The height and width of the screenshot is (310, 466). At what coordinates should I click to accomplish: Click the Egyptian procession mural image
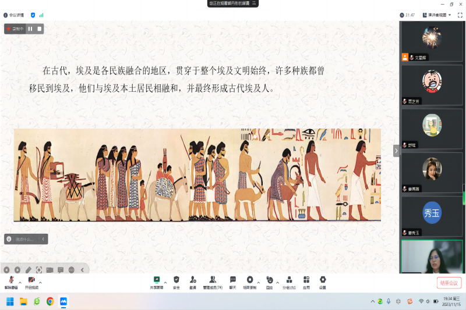197,175
